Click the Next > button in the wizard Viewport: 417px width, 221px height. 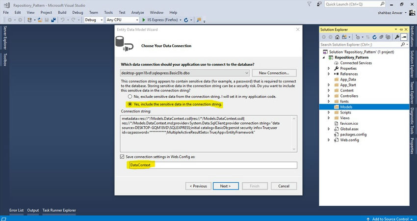226,186
